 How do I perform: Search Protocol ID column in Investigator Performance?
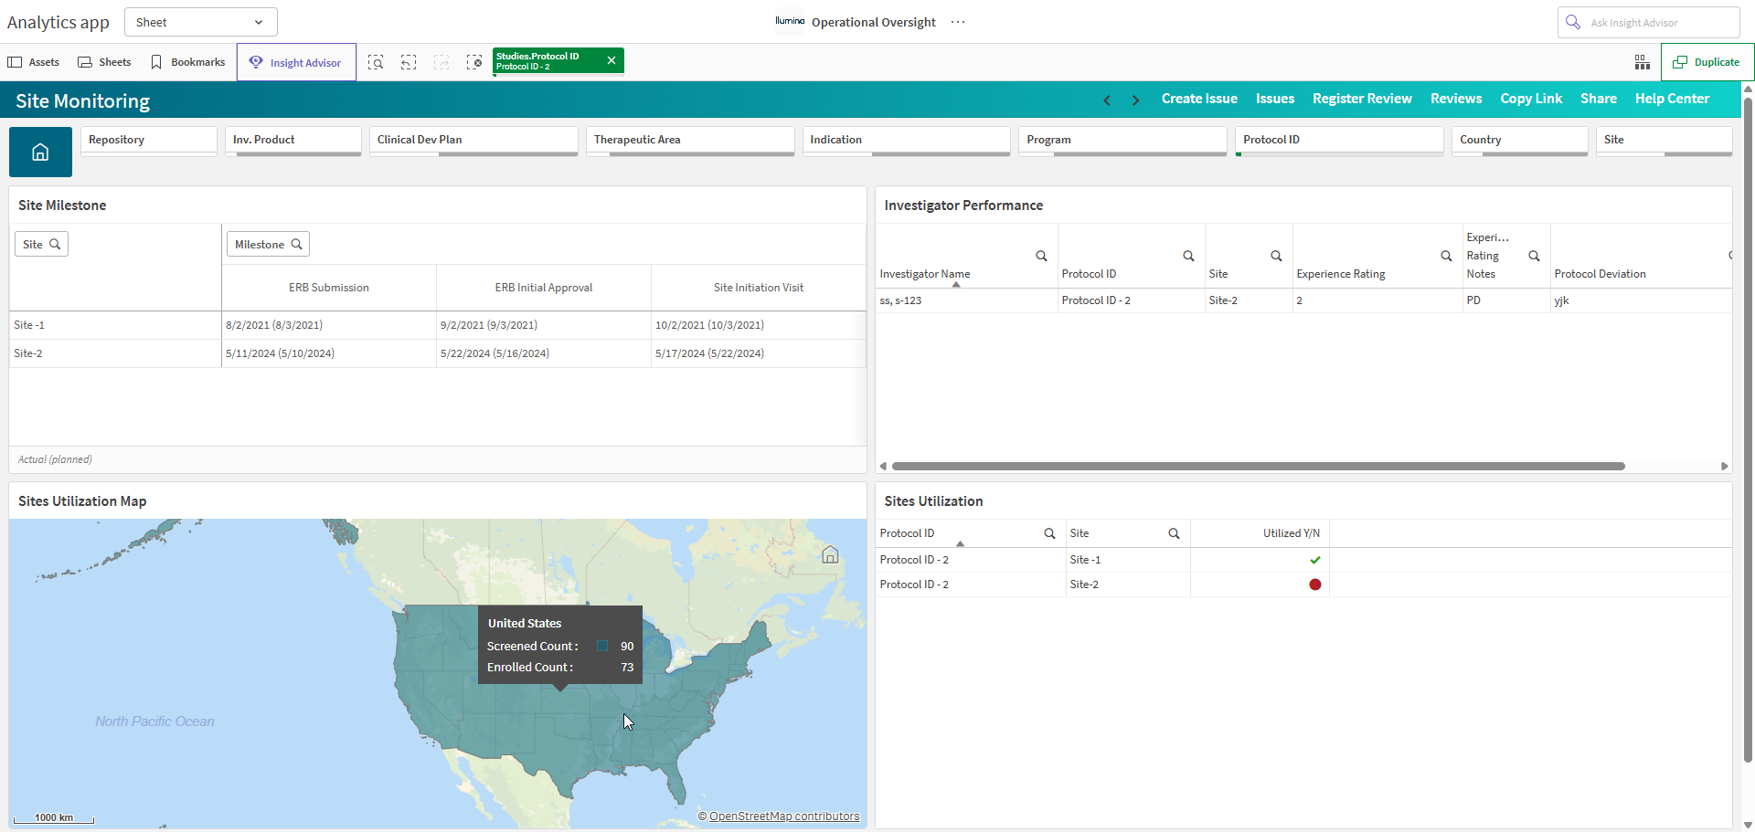click(1188, 256)
